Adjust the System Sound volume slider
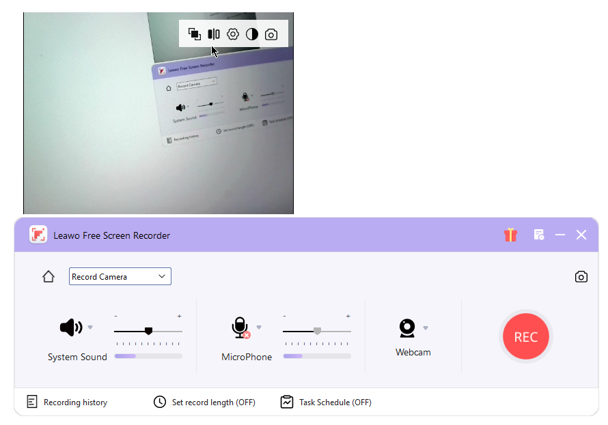The width and height of the screenshot is (608, 425). tap(148, 332)
